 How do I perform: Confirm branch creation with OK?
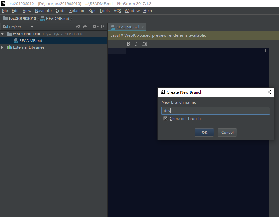pos(204,132)
